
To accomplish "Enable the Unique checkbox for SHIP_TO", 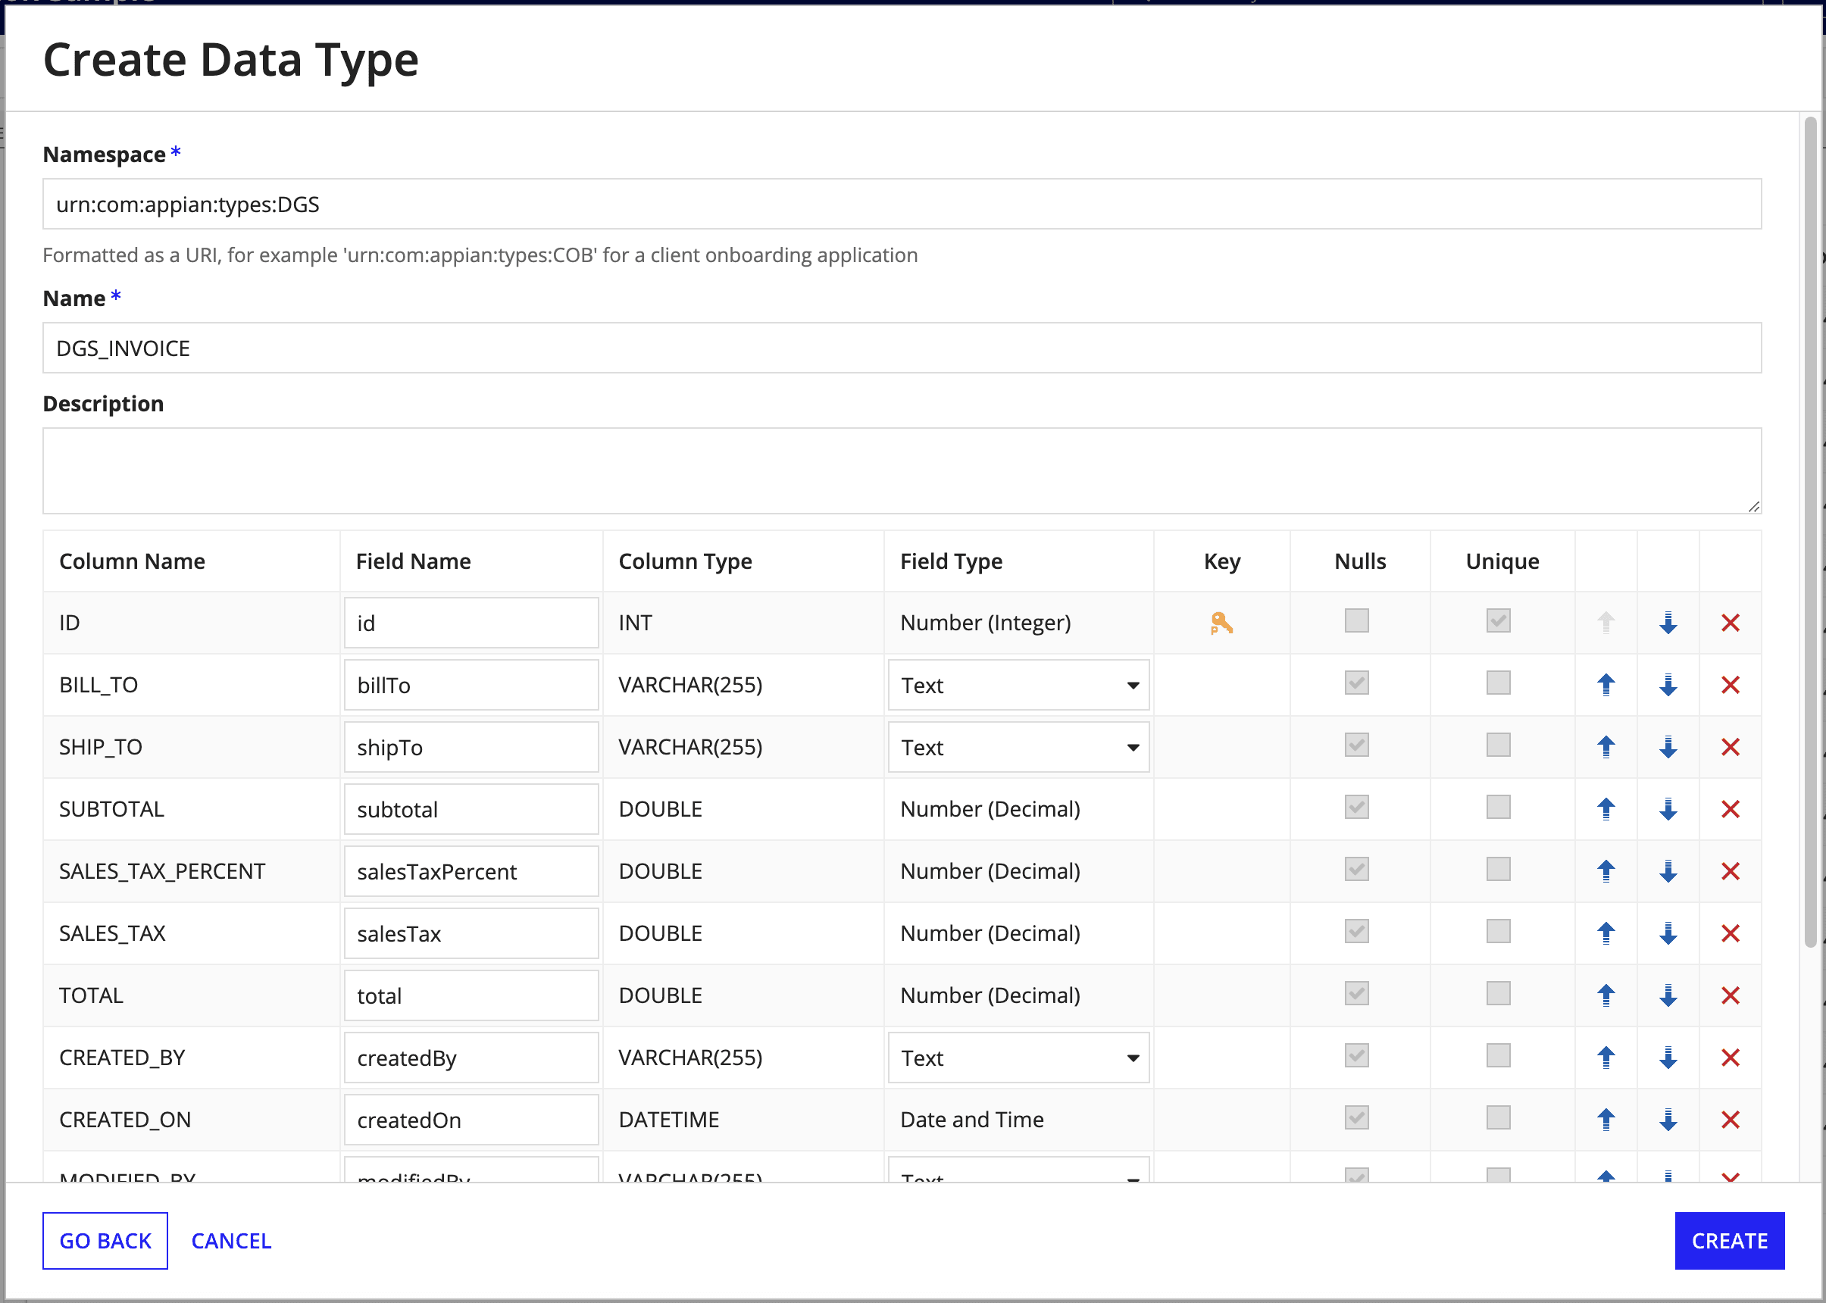I will [1497, 745].
